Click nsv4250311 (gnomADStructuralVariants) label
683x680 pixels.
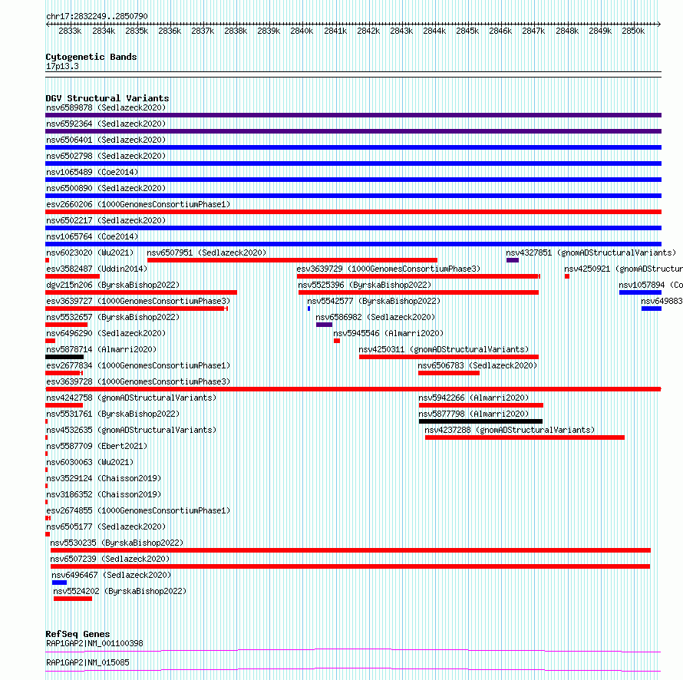click(444, 349)
